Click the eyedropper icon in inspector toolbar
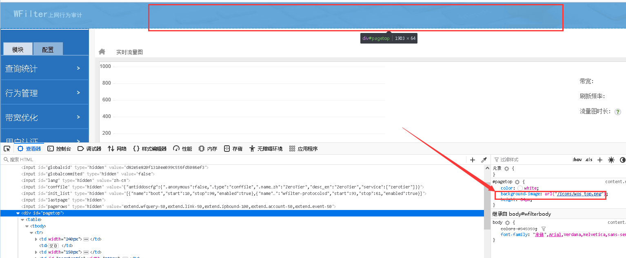This screenshot has width=626, height=258. (484, 160)
